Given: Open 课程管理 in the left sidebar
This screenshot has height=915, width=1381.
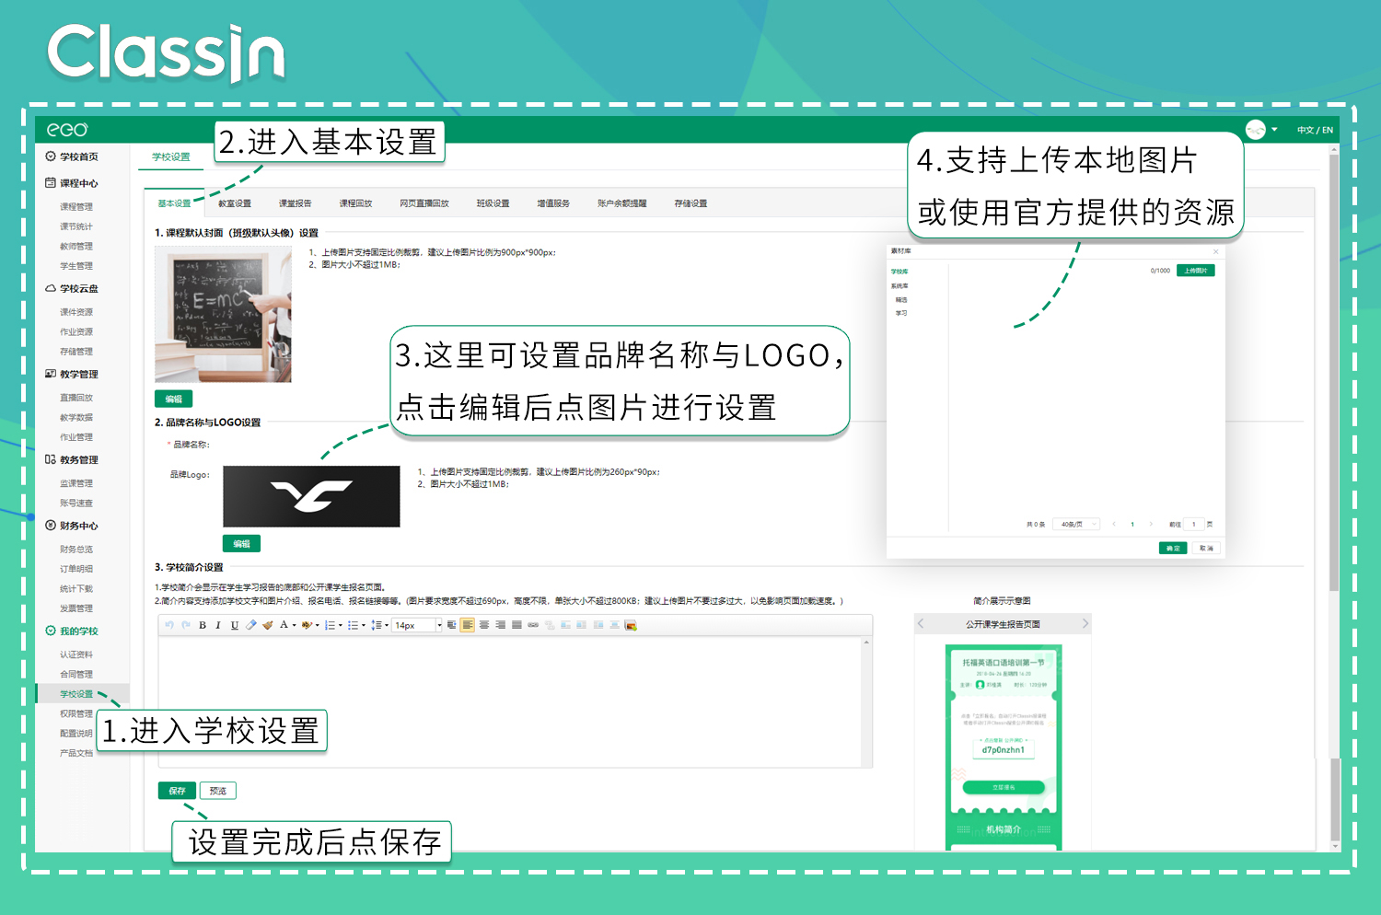Looking at the screenshot, I should click(x=76, y=207).
